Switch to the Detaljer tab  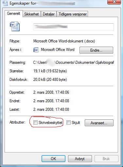49,14
